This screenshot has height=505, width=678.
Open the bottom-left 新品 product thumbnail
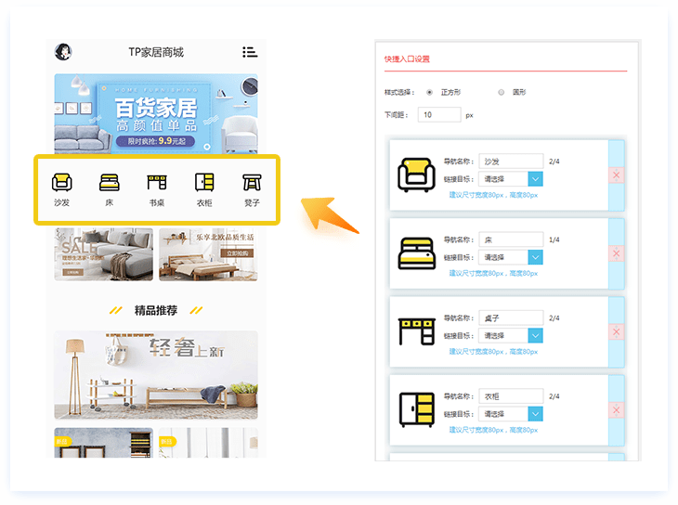(x=104, y=443)
